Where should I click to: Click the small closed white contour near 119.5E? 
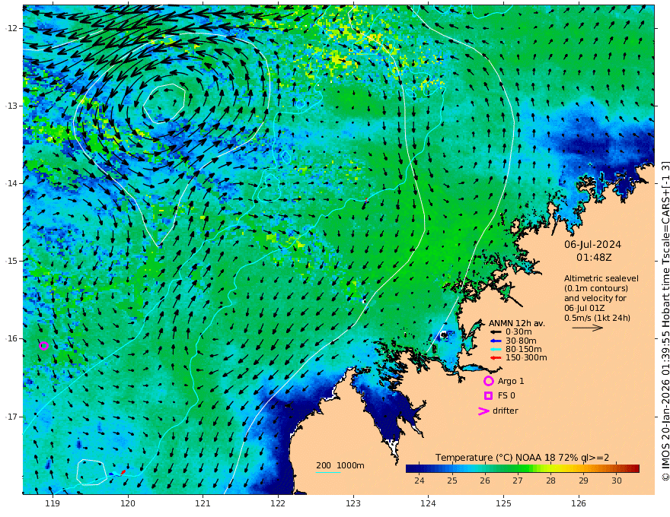click(x=91, y=472)
